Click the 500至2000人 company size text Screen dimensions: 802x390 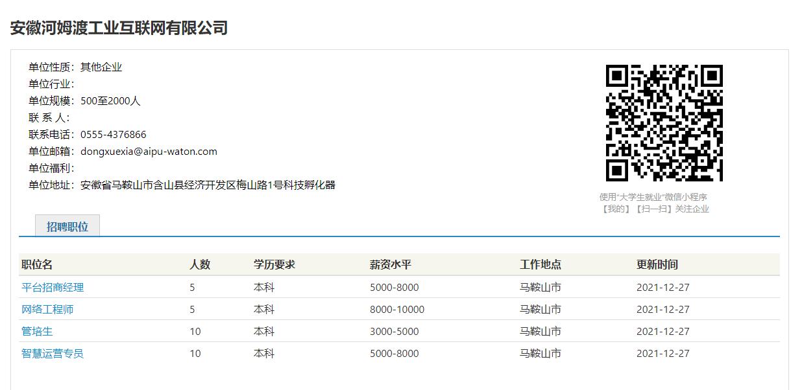(x=110, y=101)
